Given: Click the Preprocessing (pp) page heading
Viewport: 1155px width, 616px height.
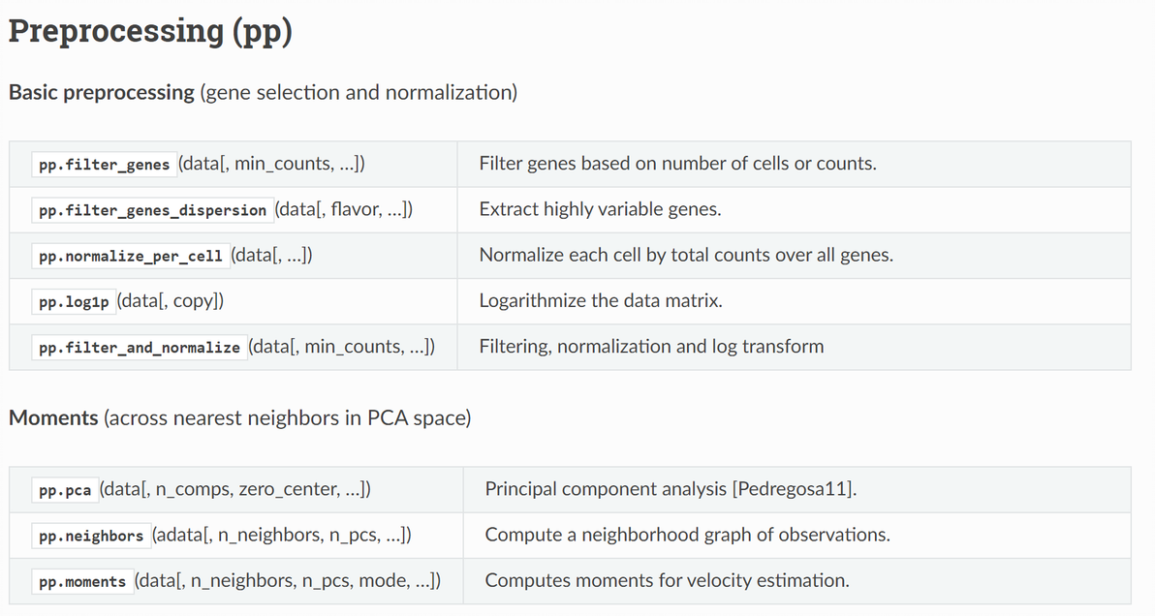Looking at the screenshot, I should coord(150,31).
